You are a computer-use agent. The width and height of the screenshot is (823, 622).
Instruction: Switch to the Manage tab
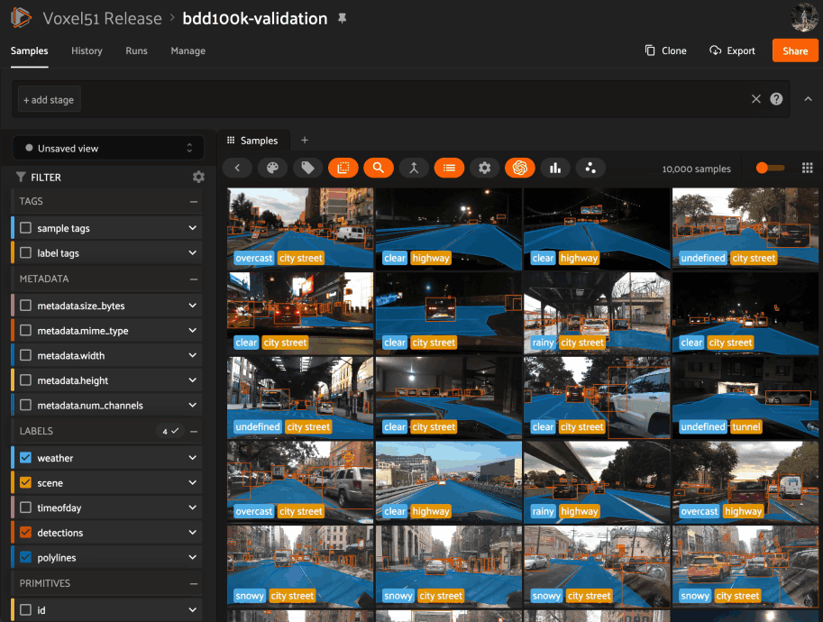187,50
